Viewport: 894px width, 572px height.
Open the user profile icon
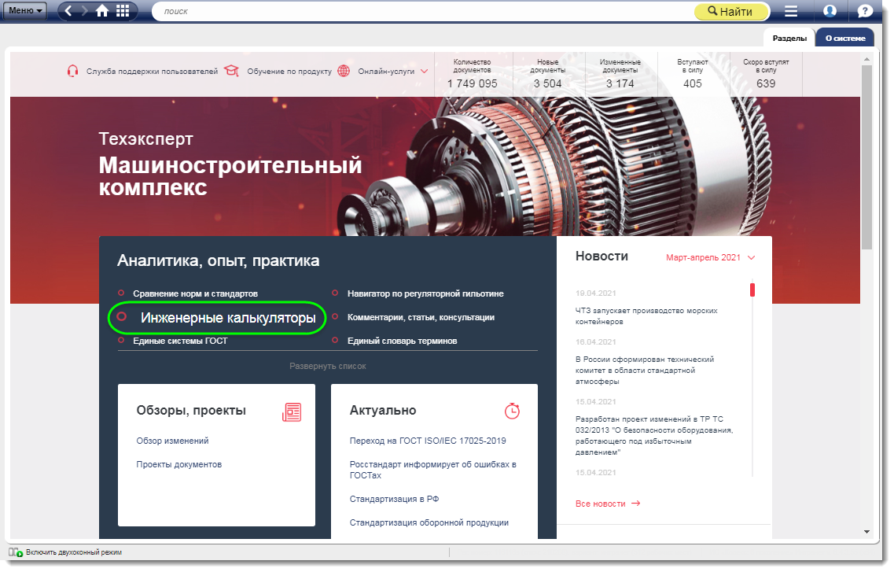click(x=830, y=11)
